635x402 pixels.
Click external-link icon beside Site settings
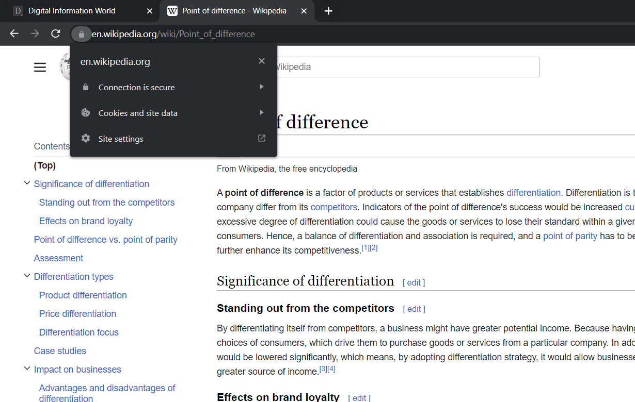point(262,138)
